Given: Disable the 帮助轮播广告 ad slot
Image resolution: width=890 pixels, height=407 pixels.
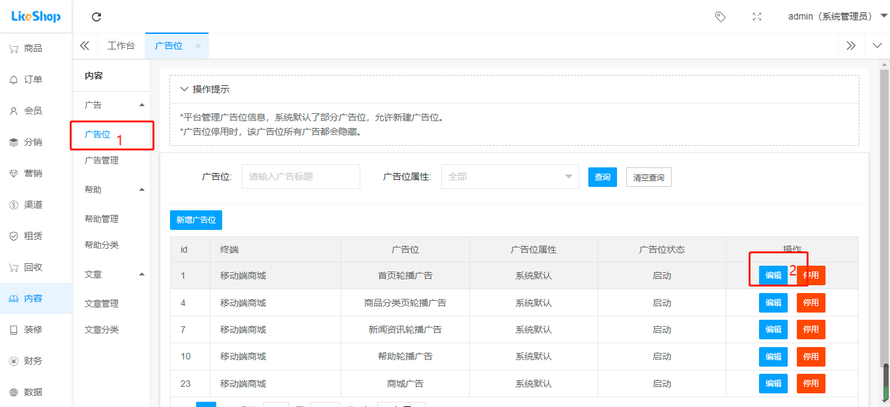Looking at the screenshot, I should coord(811,357).
